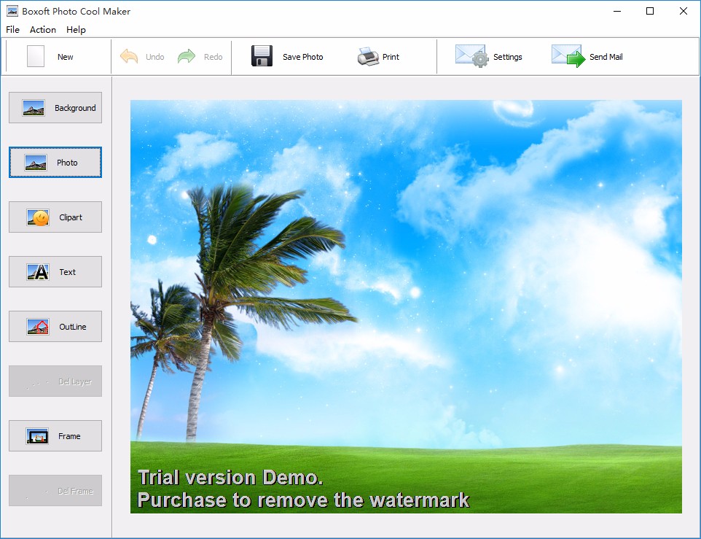Select the Text tool

point(55,271)
